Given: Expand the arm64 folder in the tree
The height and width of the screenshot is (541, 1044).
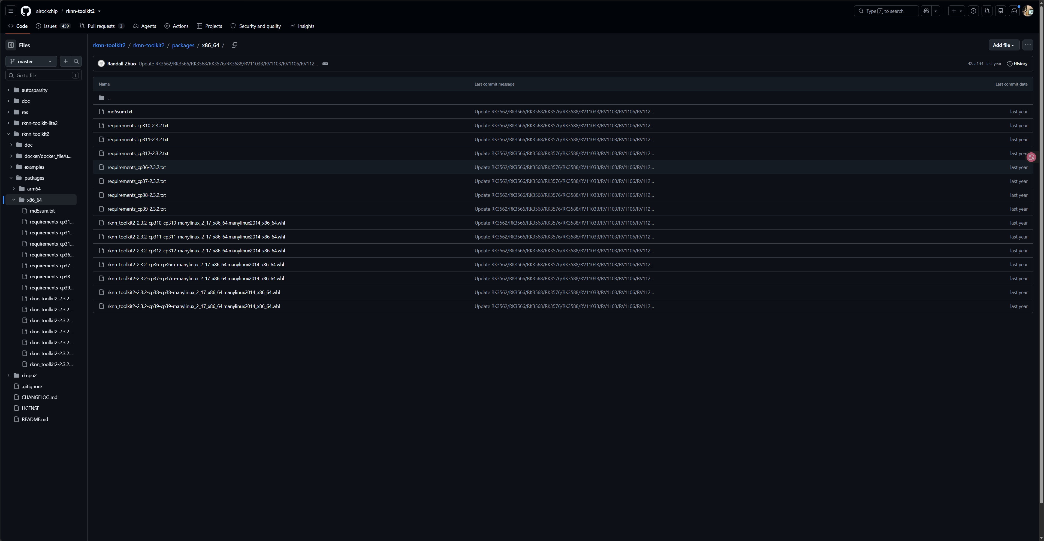Looking at the screenshot, I should click(x=14, y=189).
